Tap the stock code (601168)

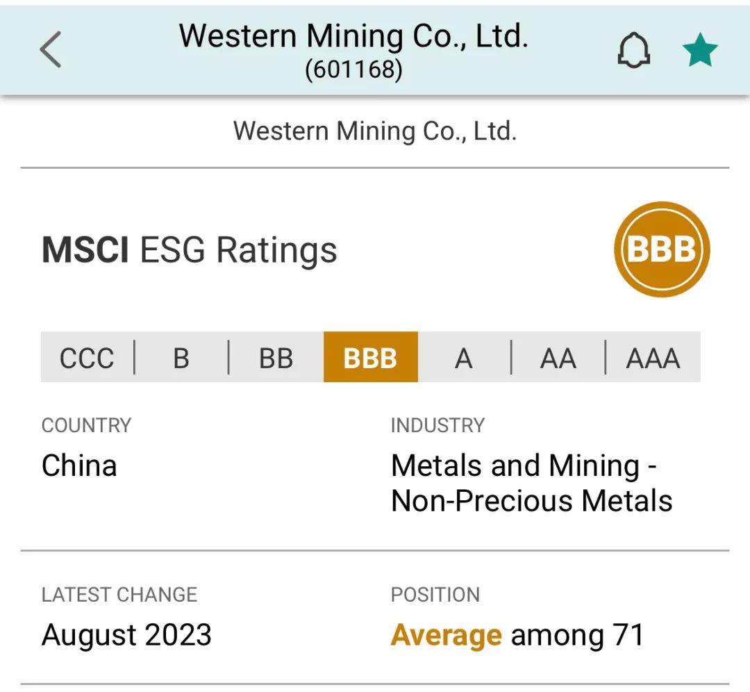coord(354,69)
